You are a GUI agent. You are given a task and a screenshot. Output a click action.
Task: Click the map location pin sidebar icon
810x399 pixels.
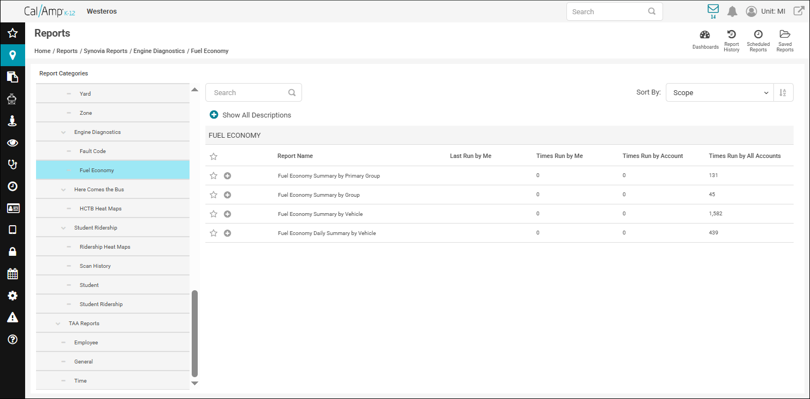point(13,55)
